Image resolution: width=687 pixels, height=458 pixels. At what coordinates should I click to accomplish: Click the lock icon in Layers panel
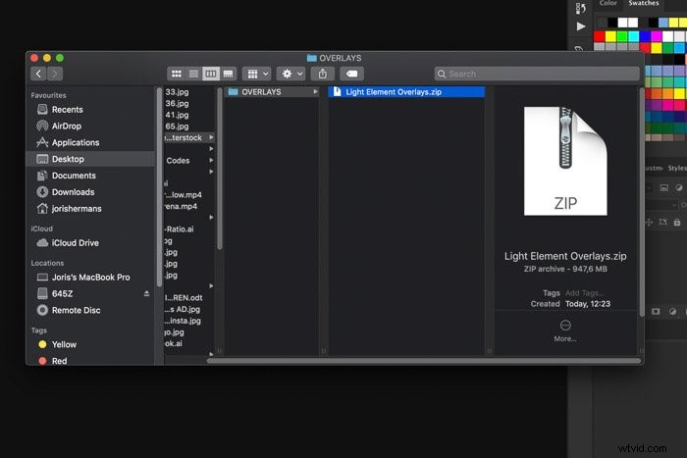point(677,223)
